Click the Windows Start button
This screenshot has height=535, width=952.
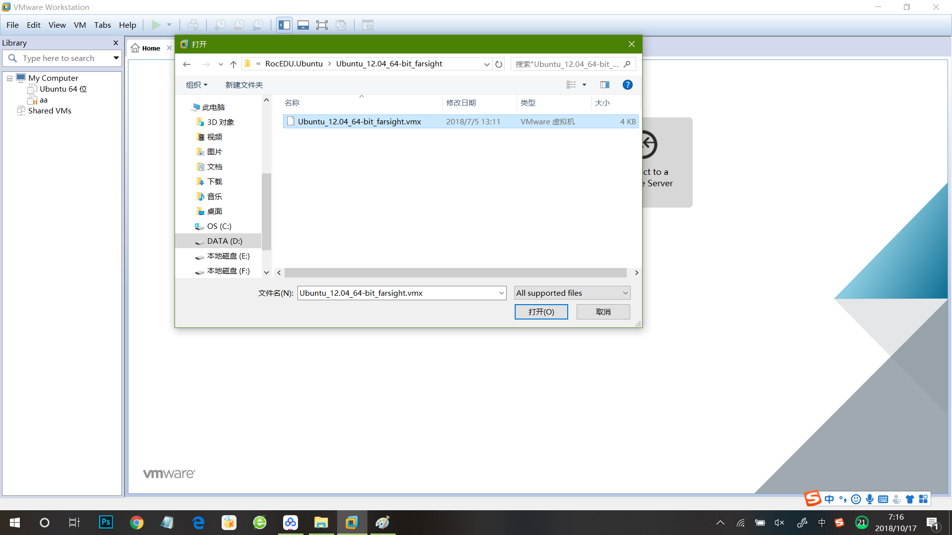coord(15,523)
